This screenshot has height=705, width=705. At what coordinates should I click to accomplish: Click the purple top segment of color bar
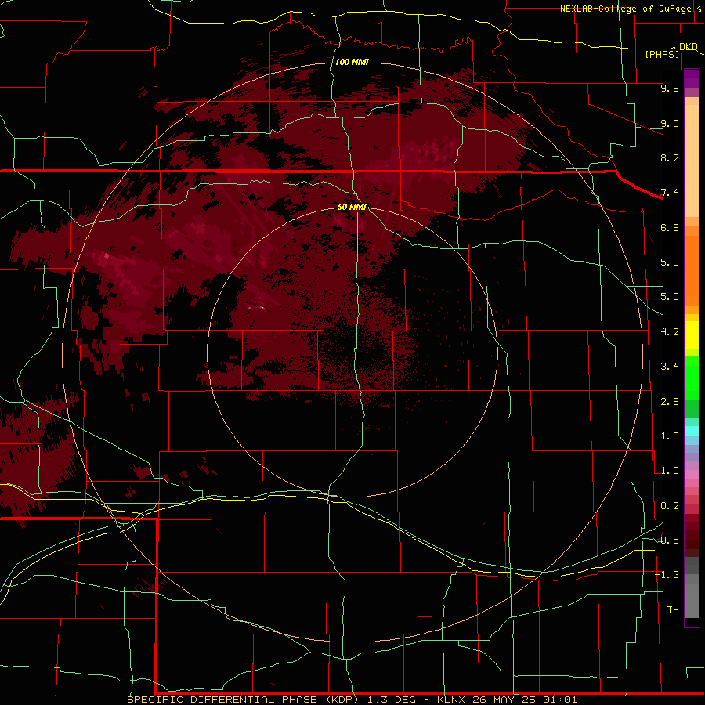pos(692,78)
